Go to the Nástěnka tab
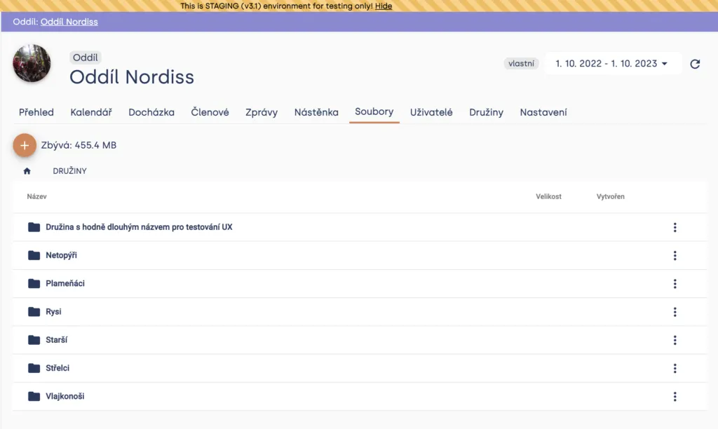 (x=316, y=112)
